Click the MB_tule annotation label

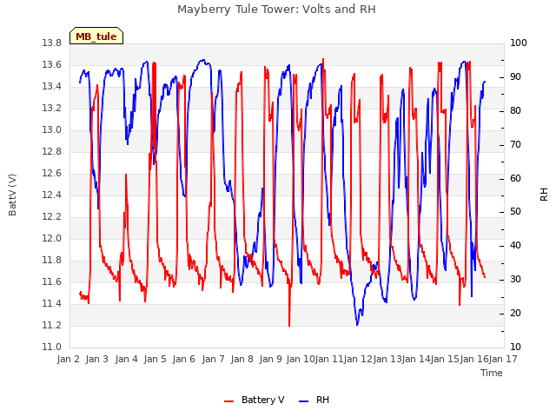point(96,36)
